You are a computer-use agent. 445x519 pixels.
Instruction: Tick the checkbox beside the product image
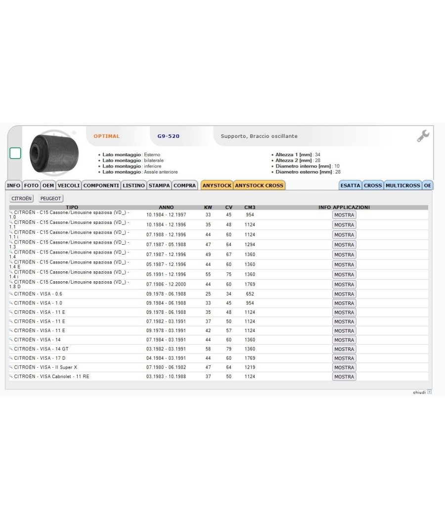[15, 153]
